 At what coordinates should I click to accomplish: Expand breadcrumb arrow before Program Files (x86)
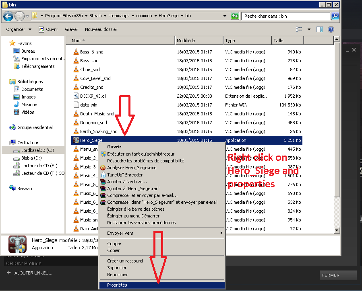tap(42, 16)
